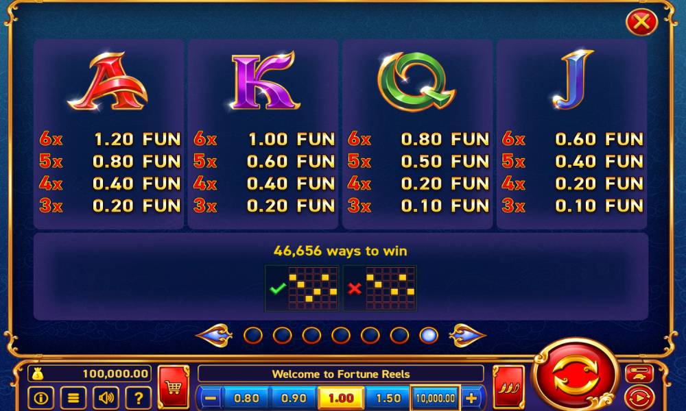Increase bet with the plus button
The height and width of the screenshot is (411, 686).
tap(472, 398)
